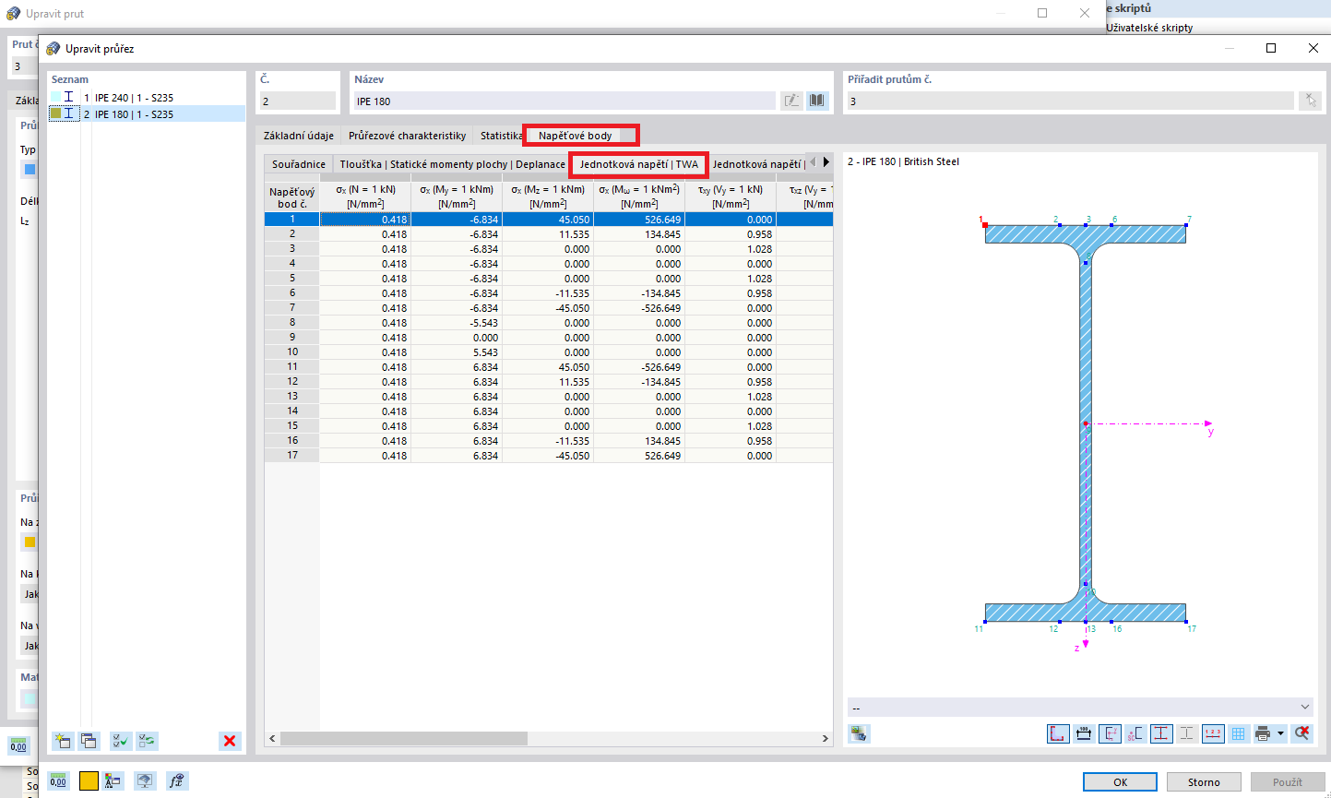Screen dimensions: 1331x798
Task: Click the Použít button
Action: click(1288, 782)
